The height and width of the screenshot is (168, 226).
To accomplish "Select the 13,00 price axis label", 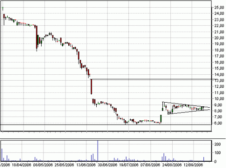I will point(219,80).
